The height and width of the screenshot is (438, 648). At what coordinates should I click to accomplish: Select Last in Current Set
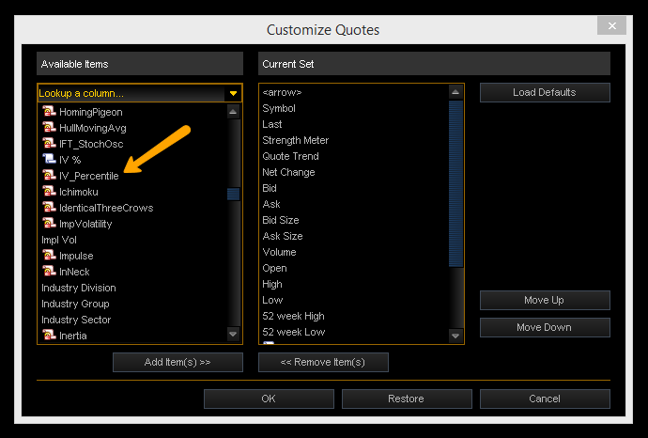point(272,124)
